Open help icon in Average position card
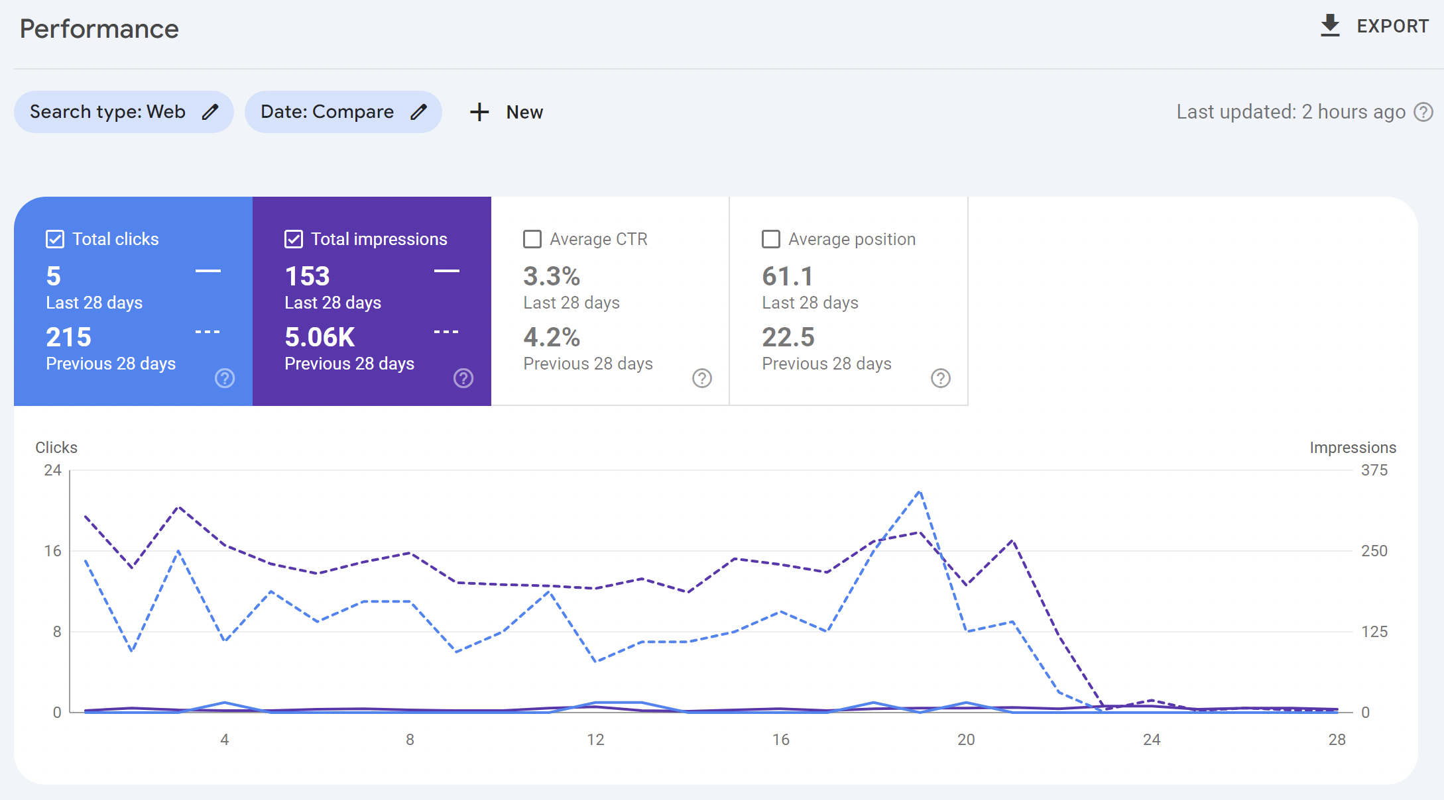 tap(941, 378)
